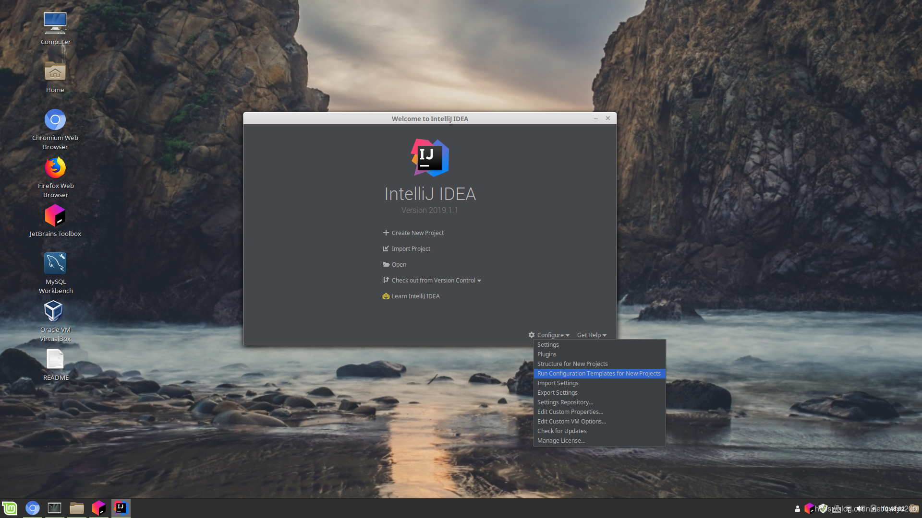Click the IntelliJ IDEA logo
Viewport: 922px width, 518px height.
430,158
